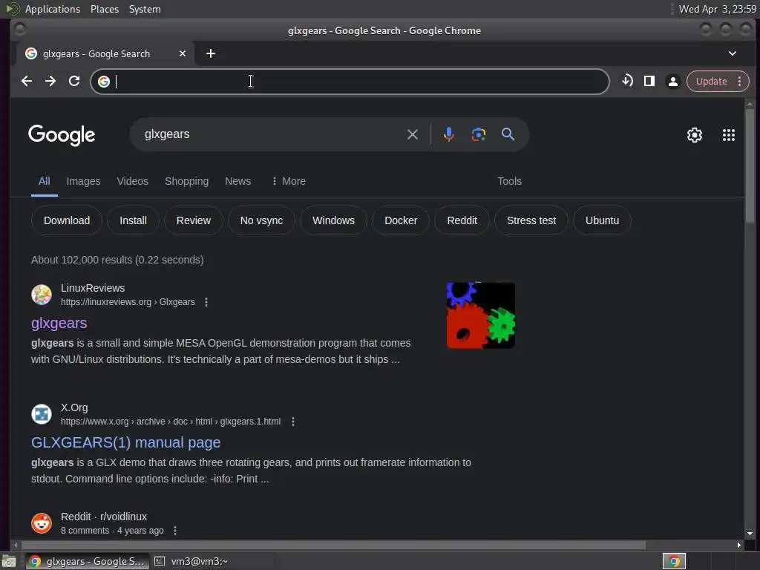Toggle the Chrome side panel icon
The image size is (760, 570).
[649, 81]
